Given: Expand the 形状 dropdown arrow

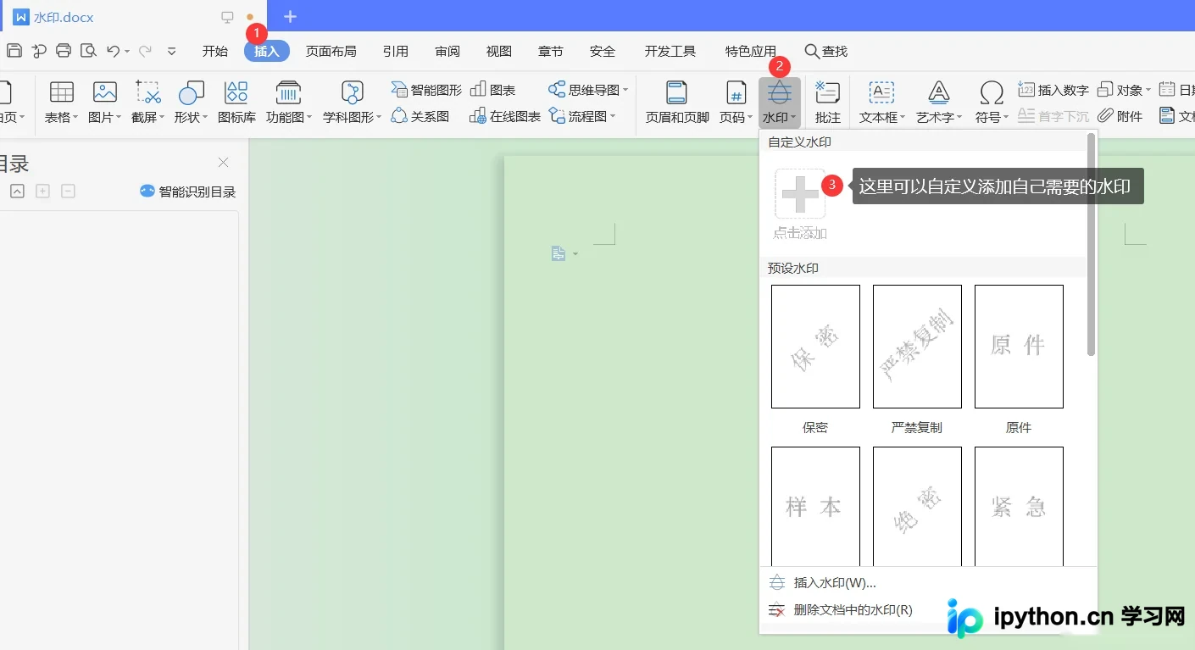Looking at the screenshot, I should [205, 118].
